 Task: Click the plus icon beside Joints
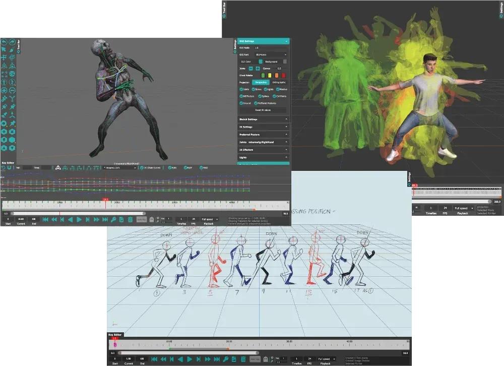point(258,68)
